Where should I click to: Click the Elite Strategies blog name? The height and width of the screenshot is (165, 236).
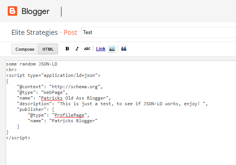pos(35,33)
